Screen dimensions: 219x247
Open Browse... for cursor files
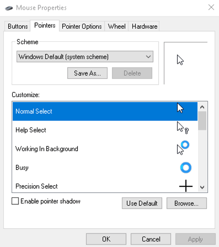click(186, 203)
